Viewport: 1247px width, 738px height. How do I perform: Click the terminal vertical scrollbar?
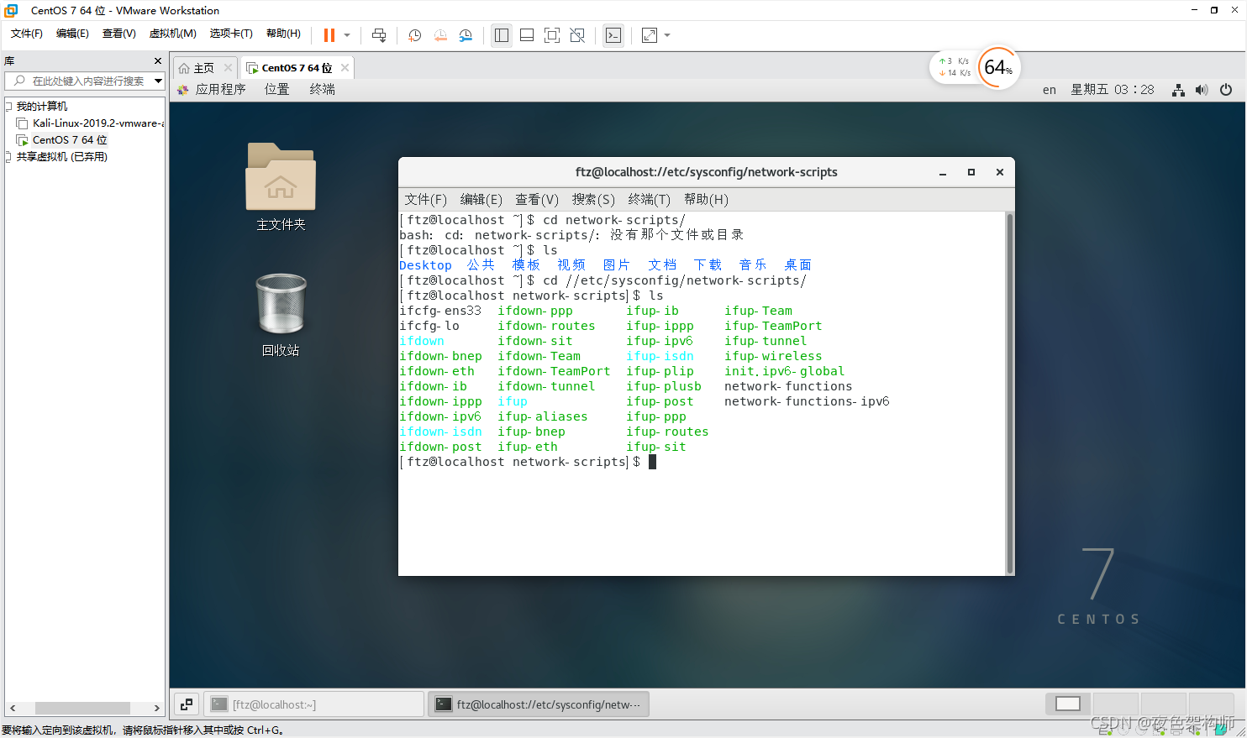tap(1009, 393)
